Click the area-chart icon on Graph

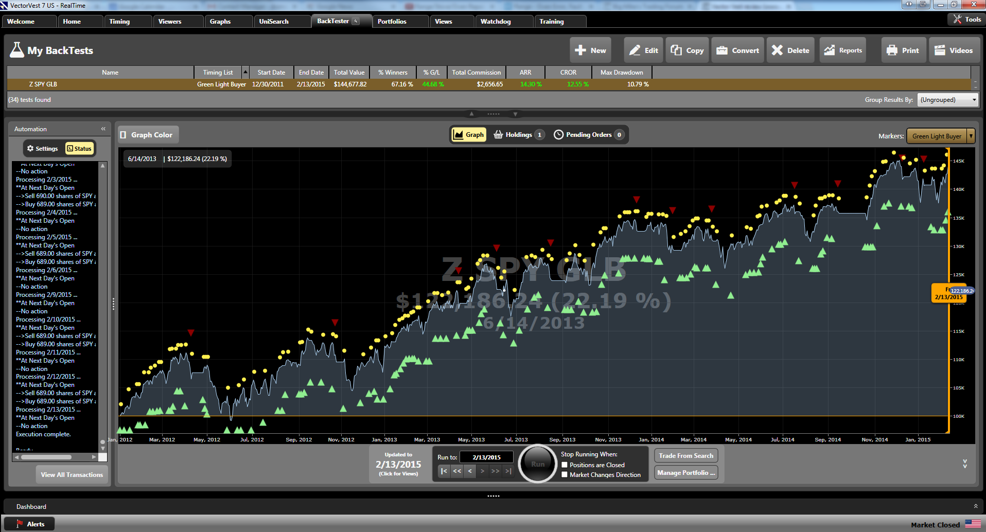coord(458,134)
